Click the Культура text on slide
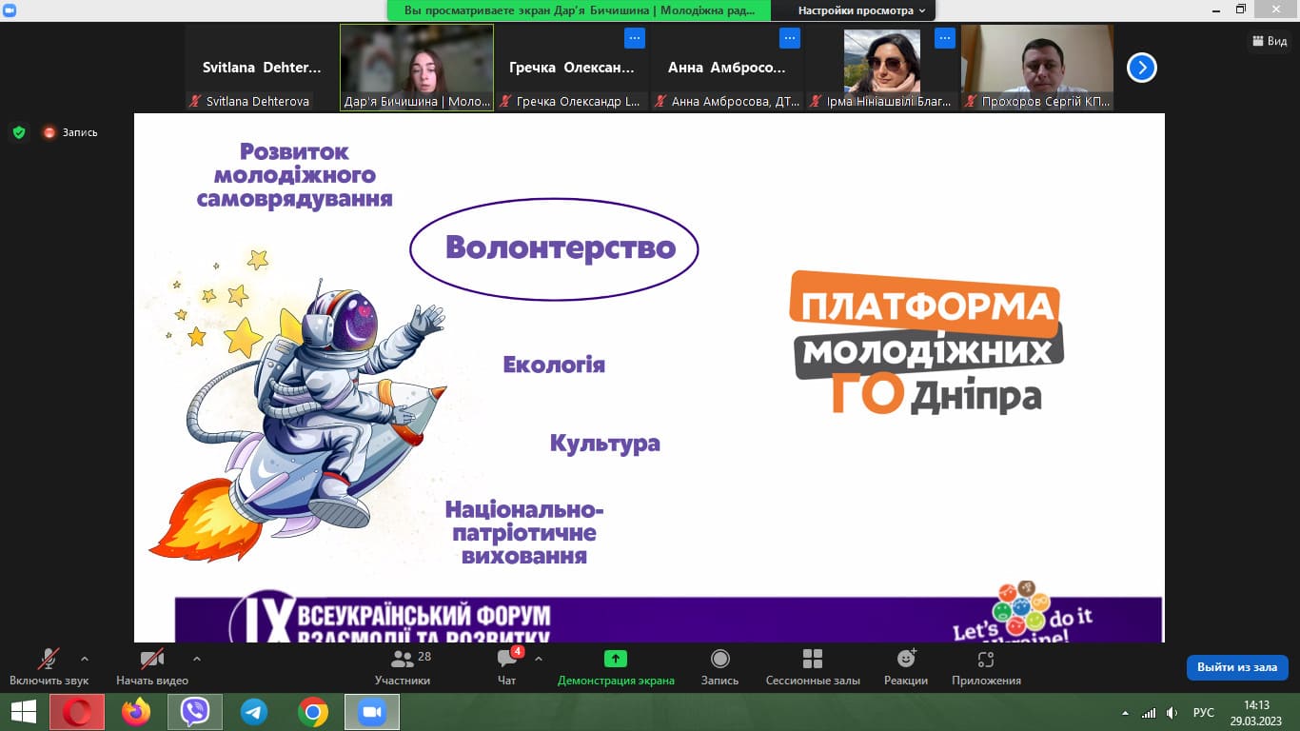Image resolution: width=1300 pixels, height=731 pixels. coord(604,444)
